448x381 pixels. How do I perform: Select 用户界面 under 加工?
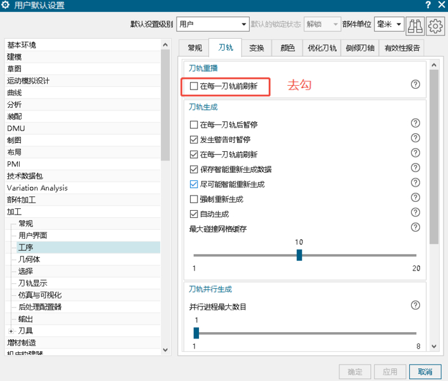(x=88, y=236)
